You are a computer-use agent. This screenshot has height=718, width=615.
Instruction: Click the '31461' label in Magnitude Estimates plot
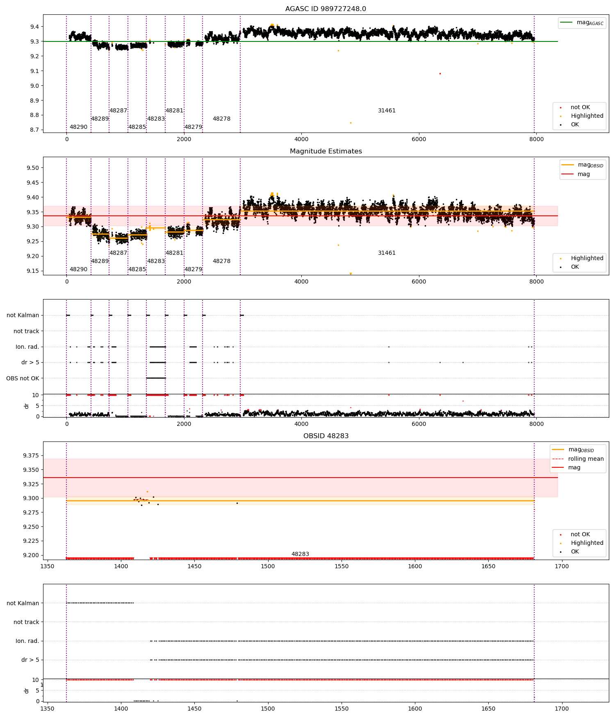point(387,253)
